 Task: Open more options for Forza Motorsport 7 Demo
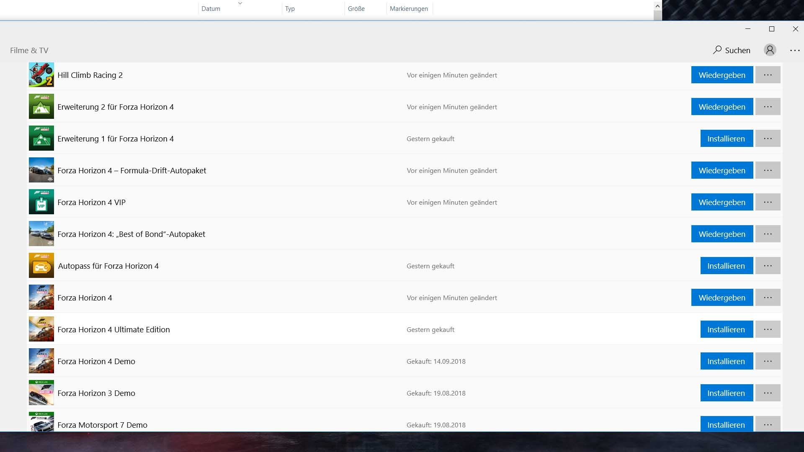click(x=768, y=424)
